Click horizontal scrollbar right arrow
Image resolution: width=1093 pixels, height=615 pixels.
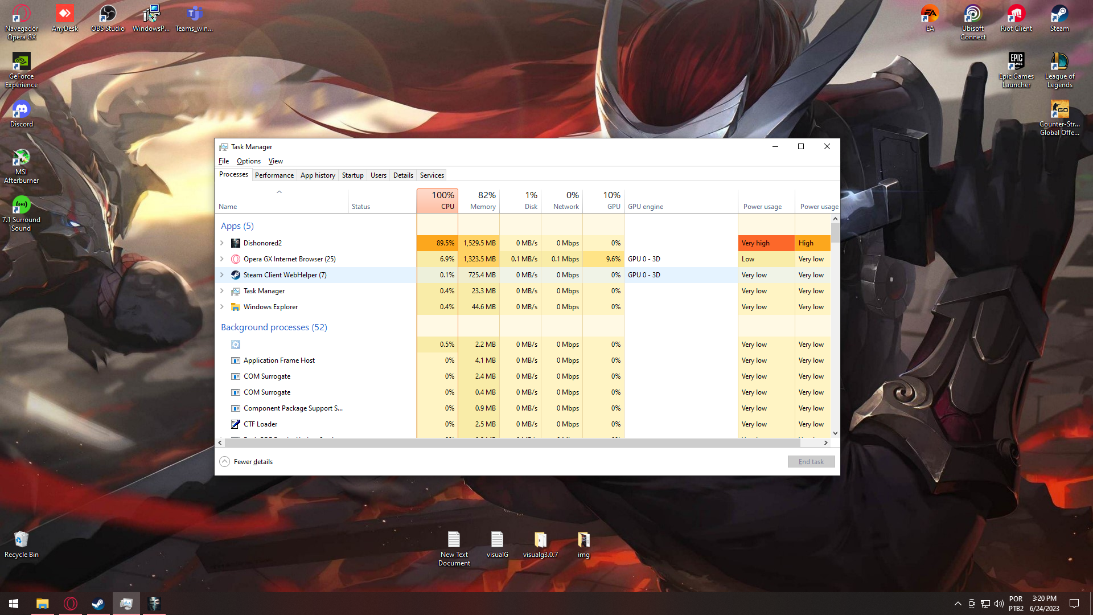[826, 442]
